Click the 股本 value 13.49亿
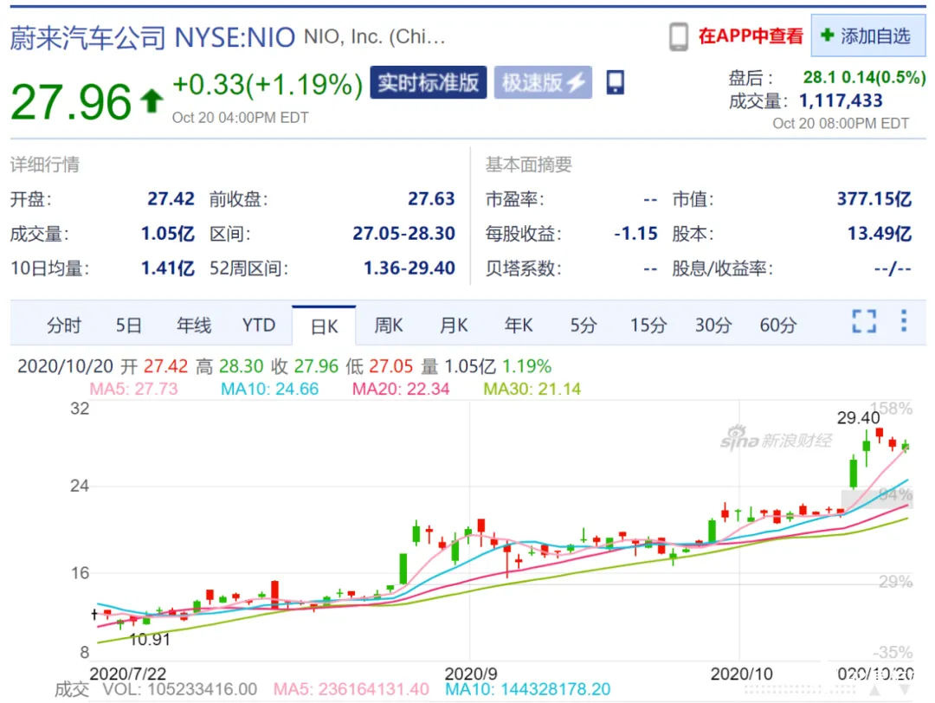Screen dimensions: 935x703 880,233
